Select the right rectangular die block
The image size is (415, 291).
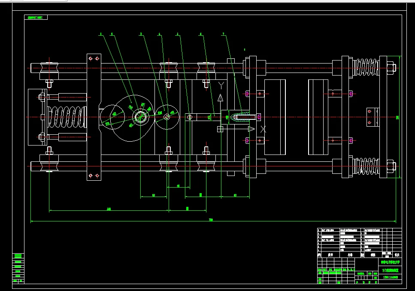[x=318, y=117]
